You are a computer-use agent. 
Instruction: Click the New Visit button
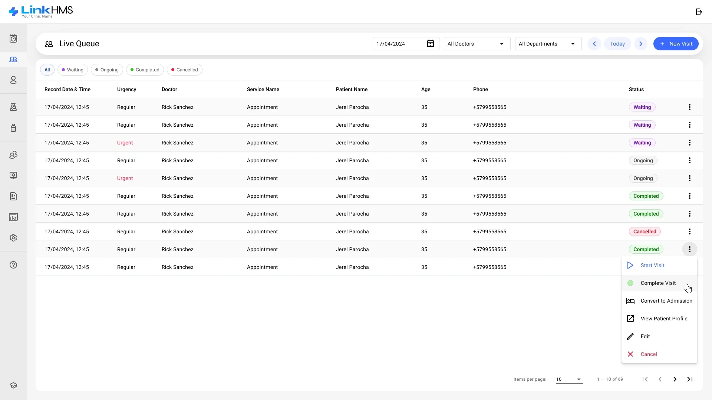pyautogui.click(x=676, y=44)
